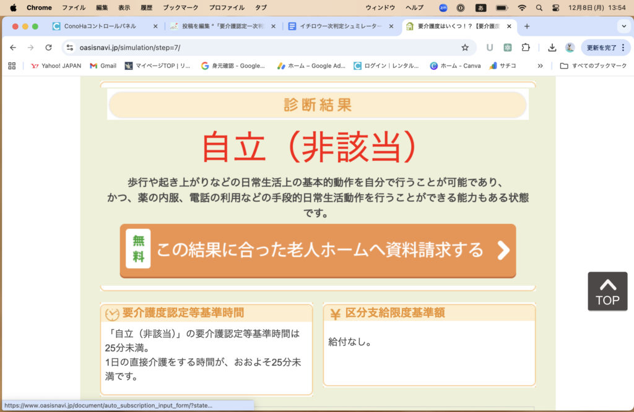Expand the tab search dropdown arrow

tap(623, 26)
